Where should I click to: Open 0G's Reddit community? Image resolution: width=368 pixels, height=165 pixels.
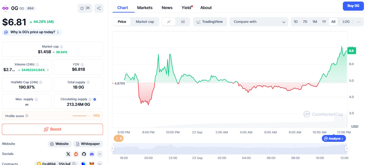click(76, 154)
